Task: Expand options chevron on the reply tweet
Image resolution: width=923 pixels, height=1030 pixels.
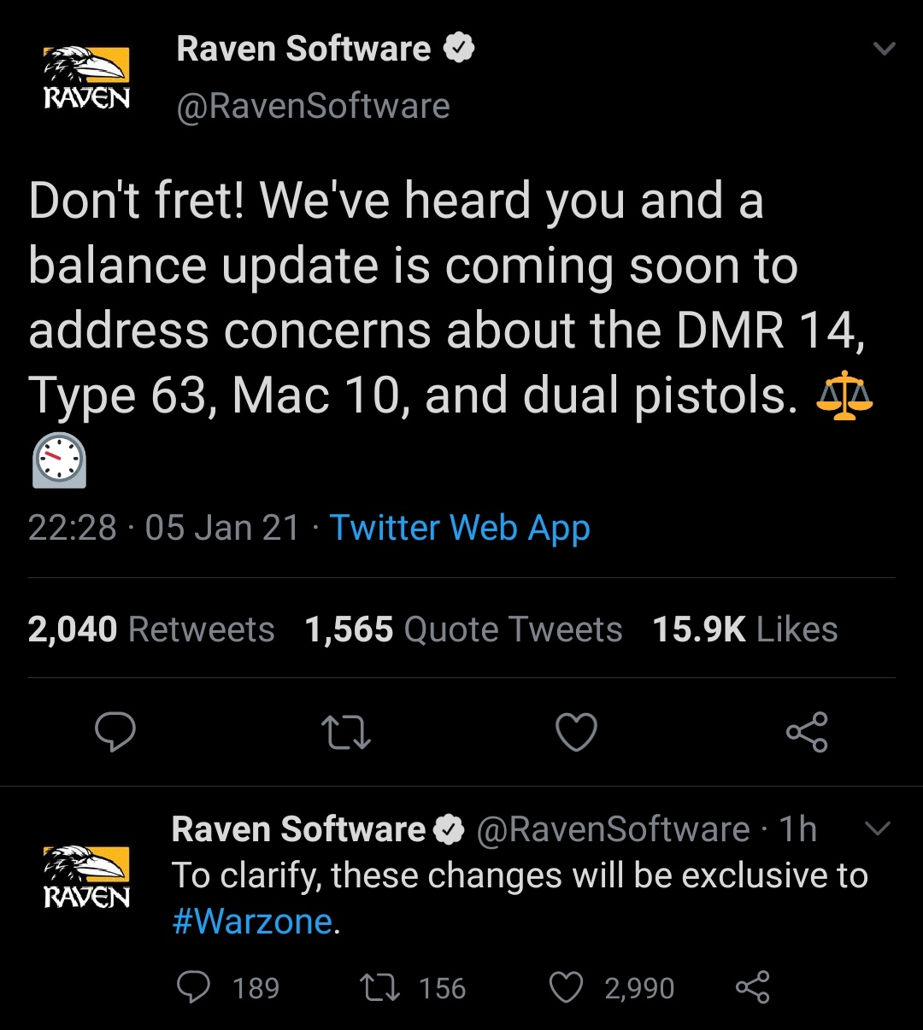Action: 878,828
